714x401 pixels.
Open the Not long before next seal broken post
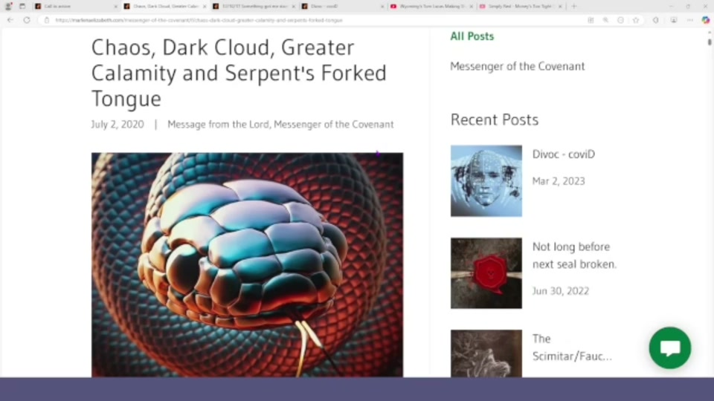point(574,255)
